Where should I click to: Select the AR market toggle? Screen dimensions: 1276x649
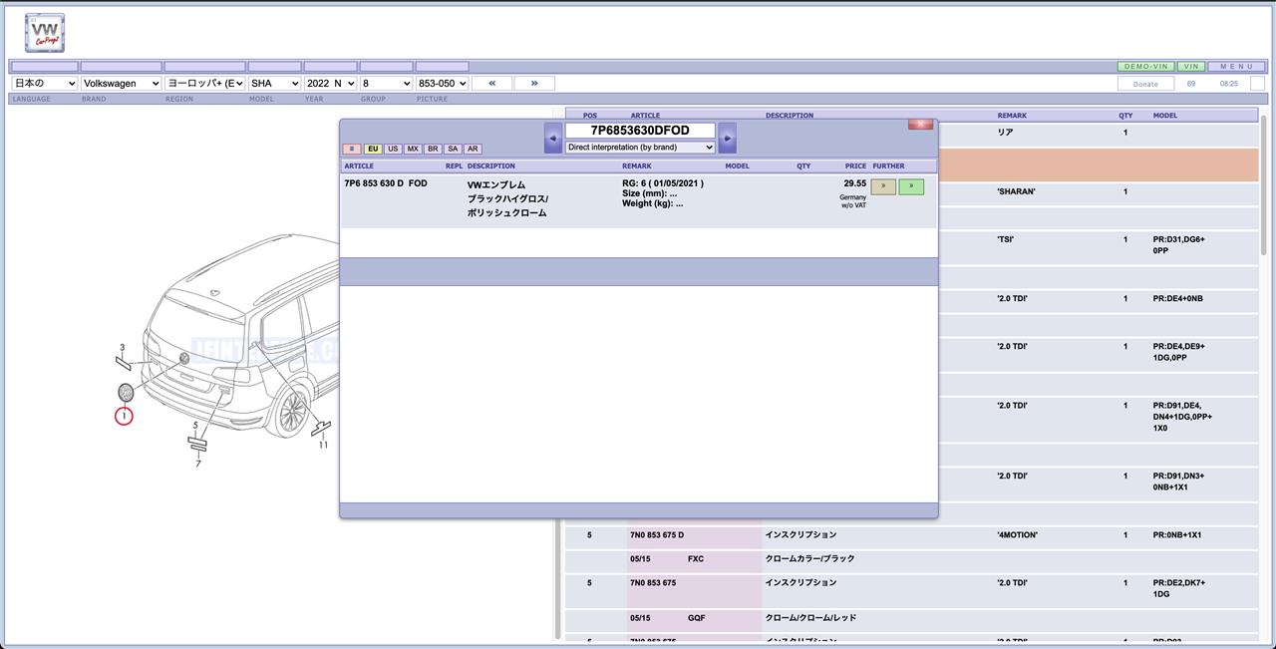click(473, 149)
